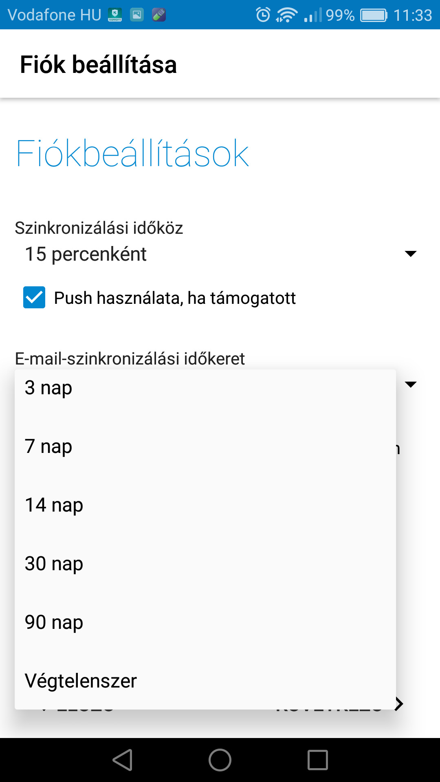The height and width of the screenshot is (782, 440).
Task: Tap the Push használata label text
Action: click(x=175, y=298)
